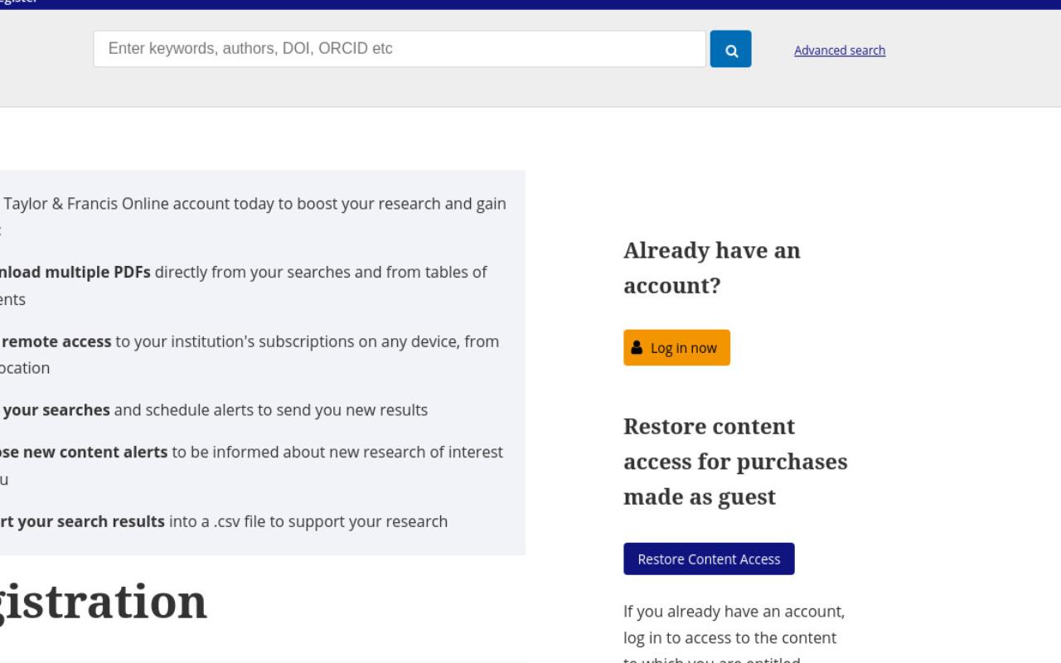
Task: Click the 'Taylor & Francis Online account today' intro text
Action: (x=253, y=215)
